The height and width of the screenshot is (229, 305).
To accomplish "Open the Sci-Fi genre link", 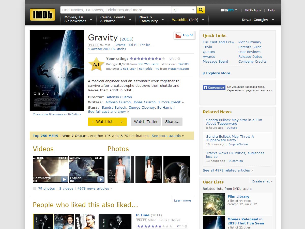I will (132, 45).
